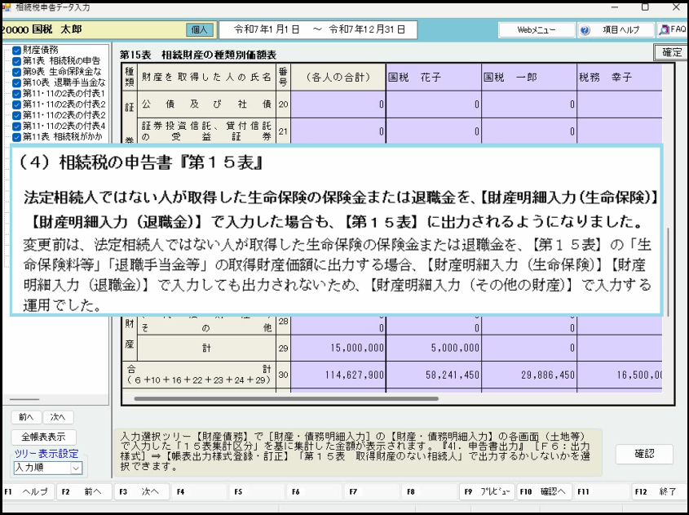The width and height of the screenshot is (689, 515).
Task: Select F3 次へ function key
Action: [142, 491]
